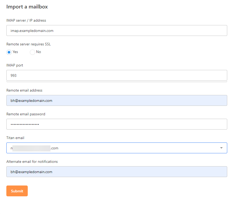
Task: Select the Alternate email for notifications field
Action: [117, 172]
